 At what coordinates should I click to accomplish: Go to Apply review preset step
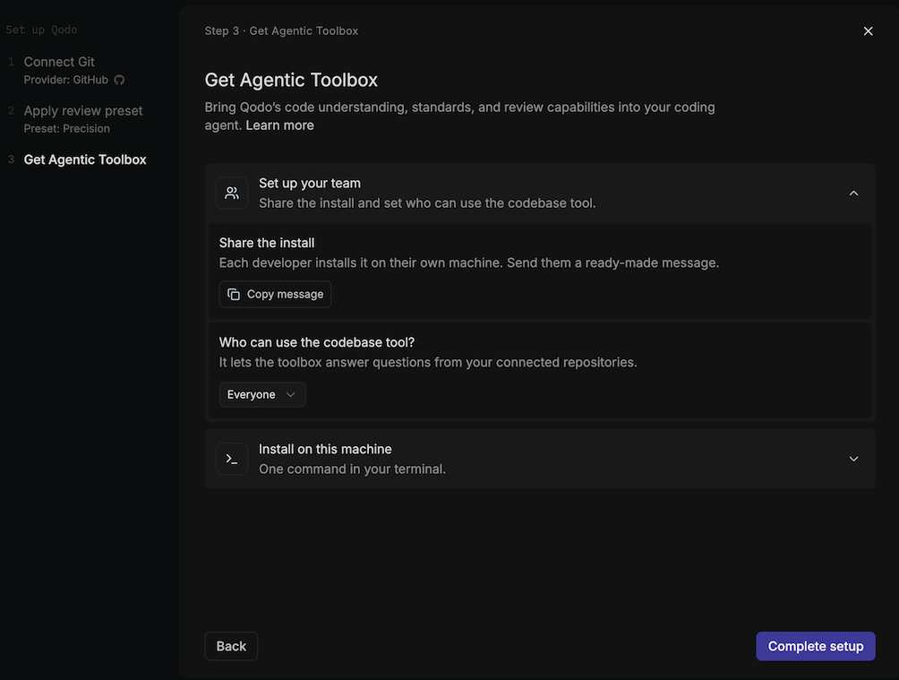click(x=83, y=111)
